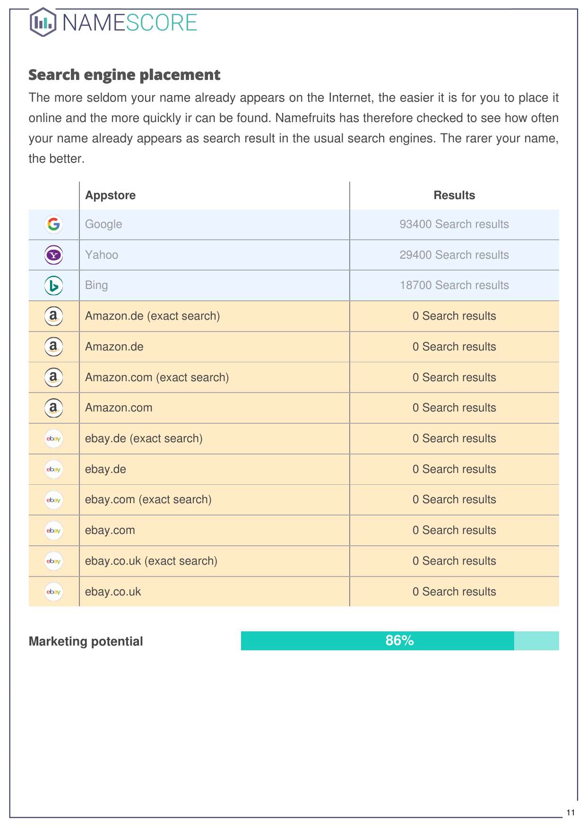This screenshot has height=830, width=586.
Task: Click the Search engine placement heading
Action: click(x=124, y=75)
